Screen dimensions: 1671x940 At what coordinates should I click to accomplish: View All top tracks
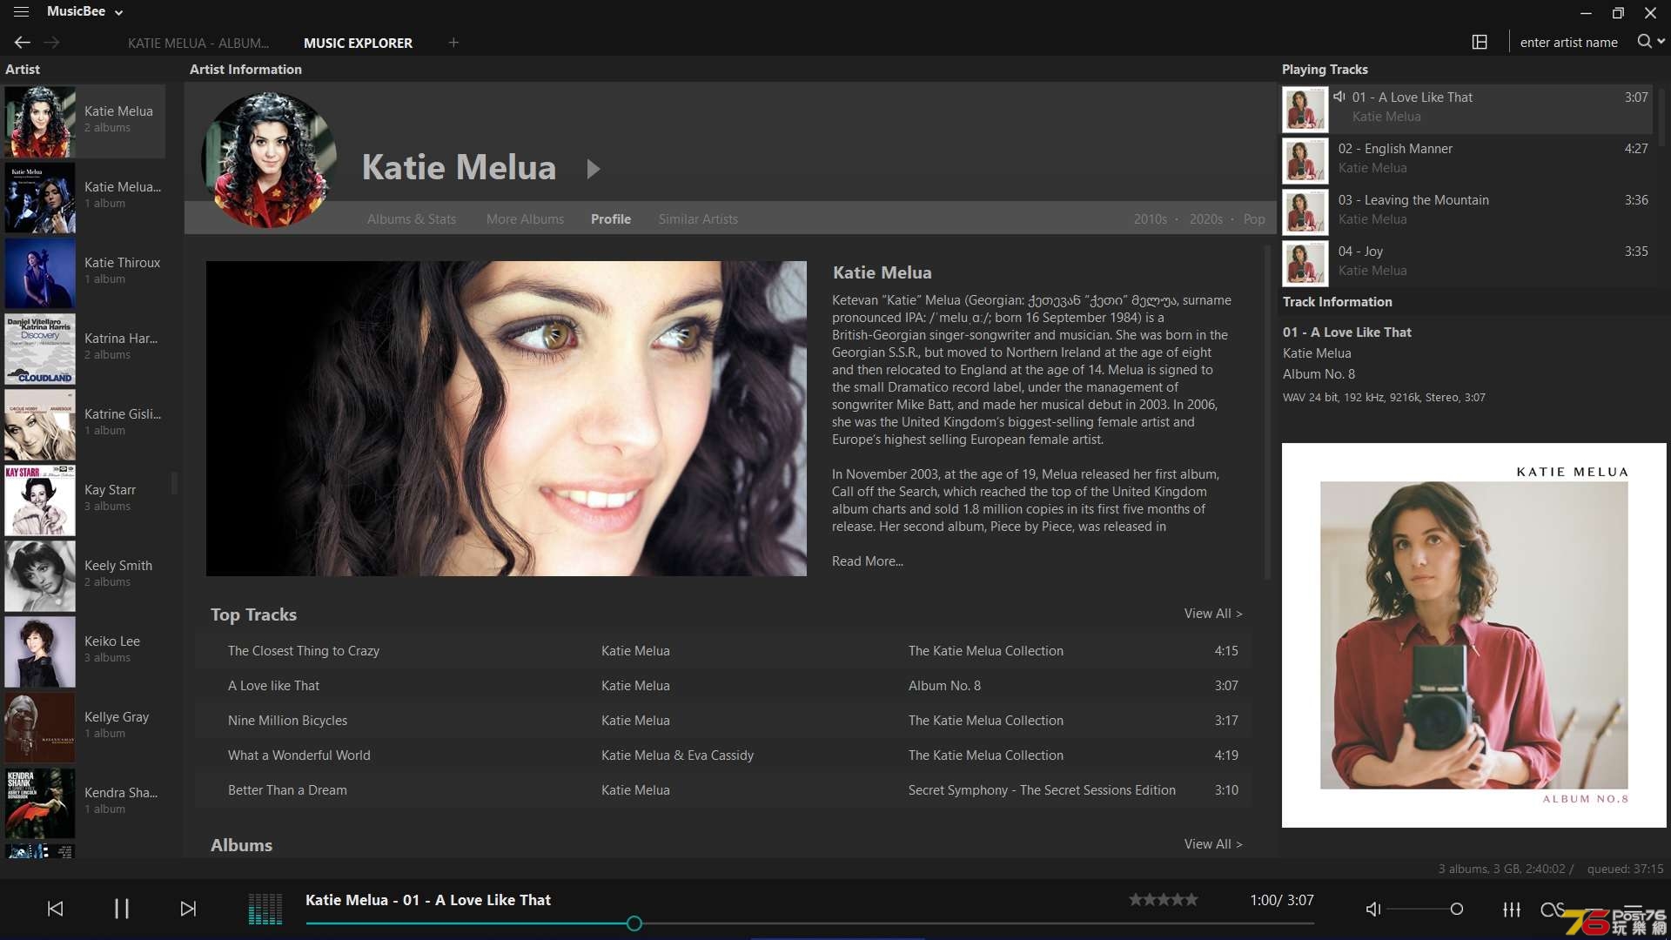coord(1213,614)
